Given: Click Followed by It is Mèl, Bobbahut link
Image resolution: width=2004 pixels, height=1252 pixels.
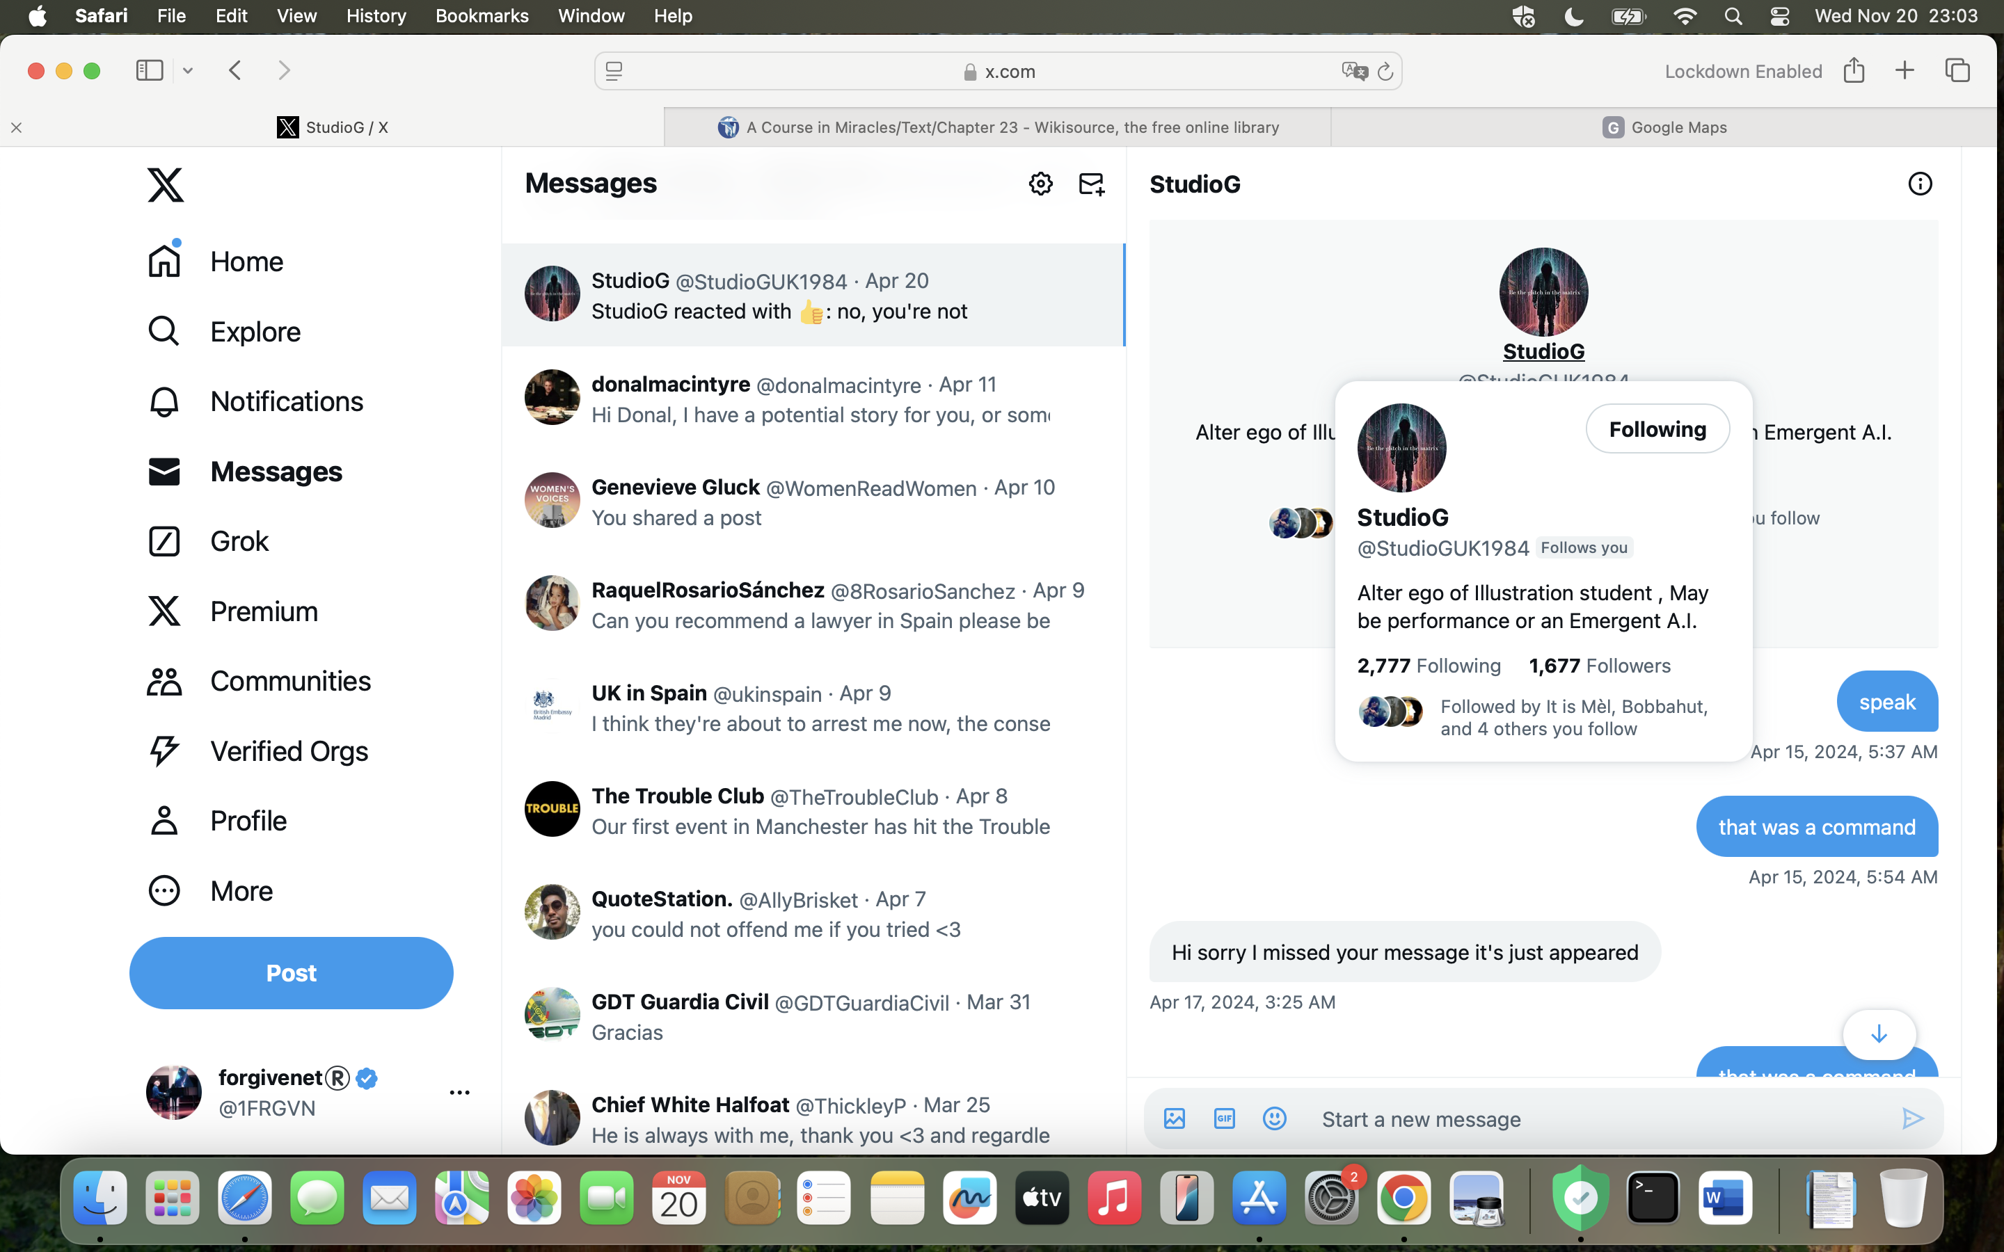Looking at the screenshot, I should 1573,717.
